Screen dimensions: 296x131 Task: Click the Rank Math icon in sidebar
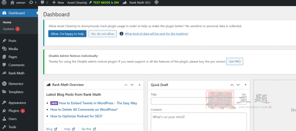4,73
